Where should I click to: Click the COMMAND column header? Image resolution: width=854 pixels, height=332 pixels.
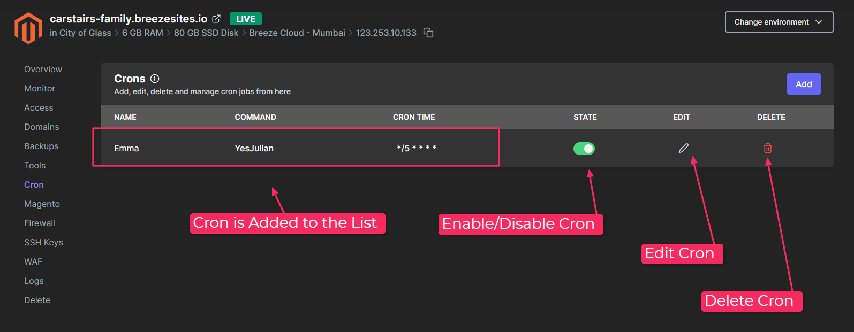pos(255,117)
